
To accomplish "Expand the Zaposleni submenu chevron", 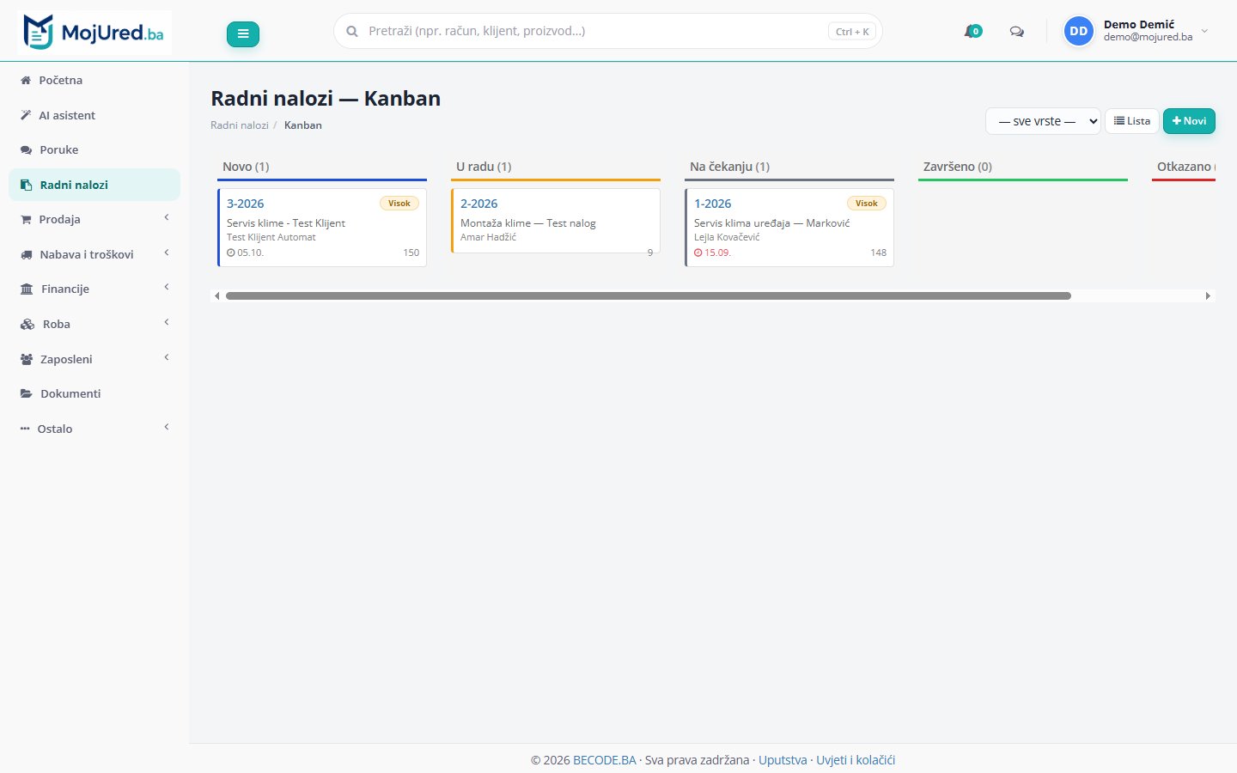I will click(x=167, y=358).
